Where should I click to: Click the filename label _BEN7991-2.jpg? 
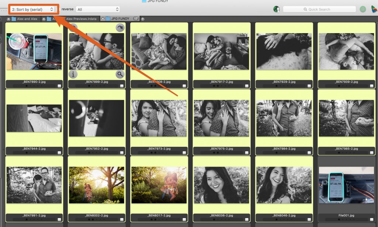pyautogui.click(x=34, y=216)
